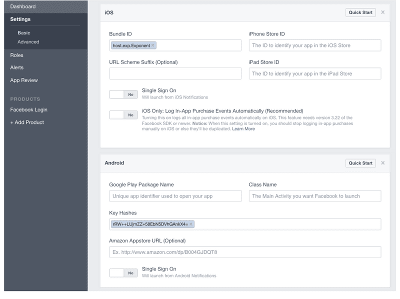
Task: Remove the key hash tag
Action: 191,224
